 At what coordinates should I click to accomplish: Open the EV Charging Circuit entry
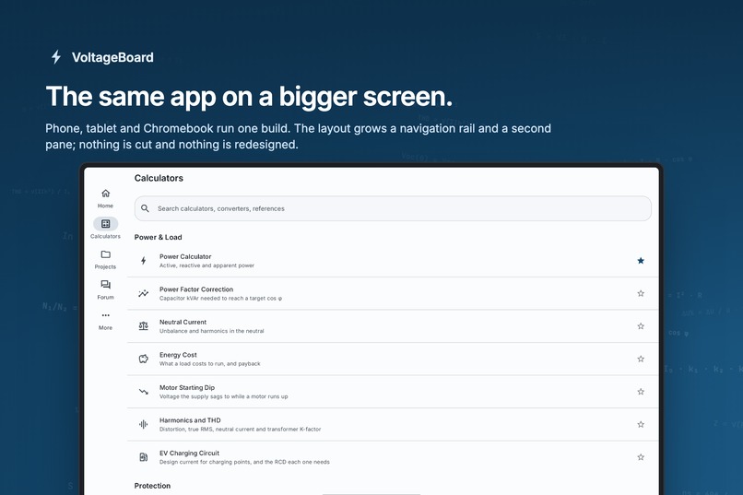(x=393, y=456)
